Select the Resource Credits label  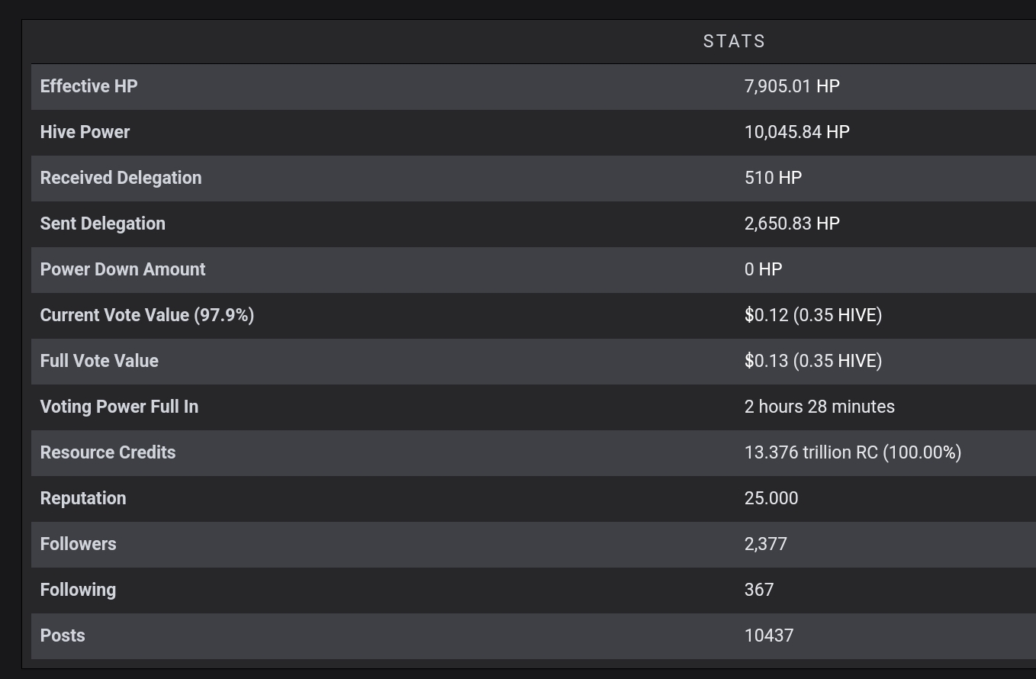108,452
